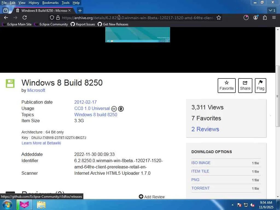
Task: Open the File menu
Action: [x=4, y=3]
